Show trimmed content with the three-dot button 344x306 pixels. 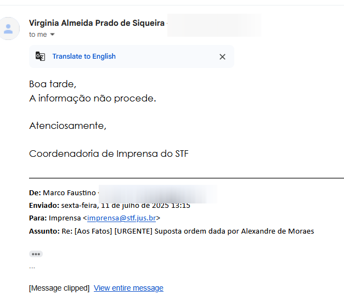coord(36,254)
